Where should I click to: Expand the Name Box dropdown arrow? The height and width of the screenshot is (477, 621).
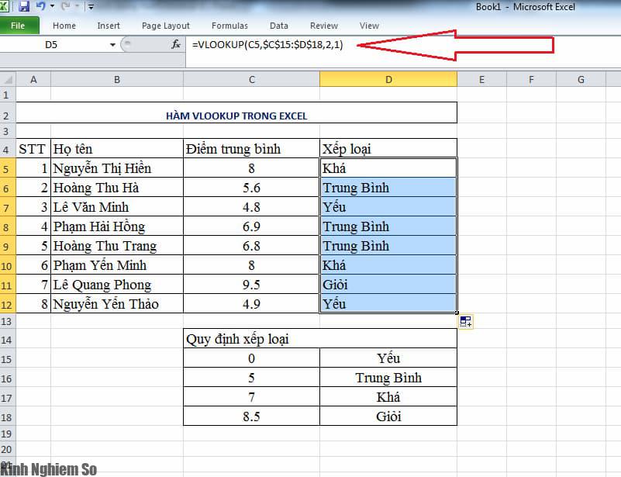[x=112, y=45]
